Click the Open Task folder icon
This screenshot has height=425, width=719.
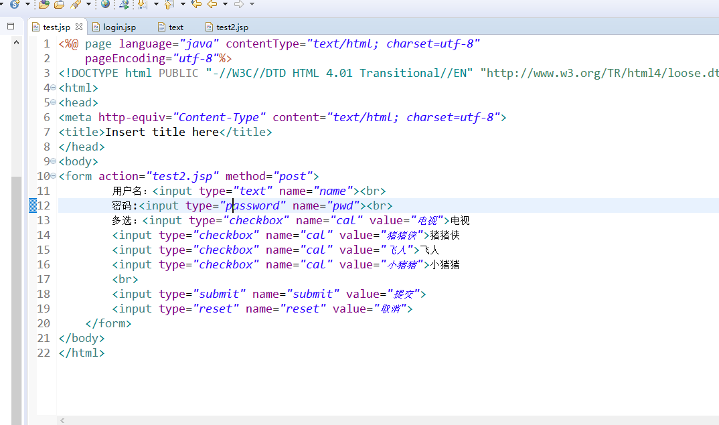point(59,4)
